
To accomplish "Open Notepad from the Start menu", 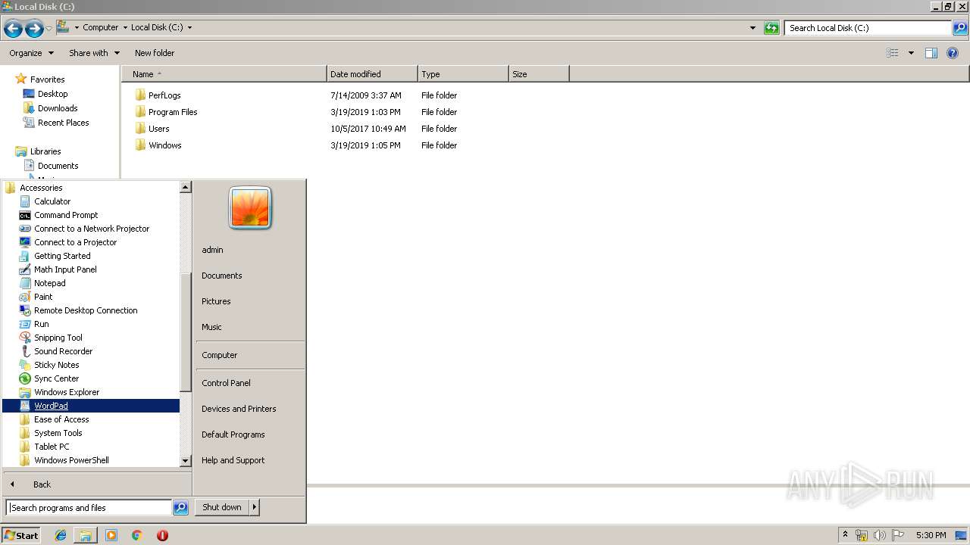I will (49, 283).
